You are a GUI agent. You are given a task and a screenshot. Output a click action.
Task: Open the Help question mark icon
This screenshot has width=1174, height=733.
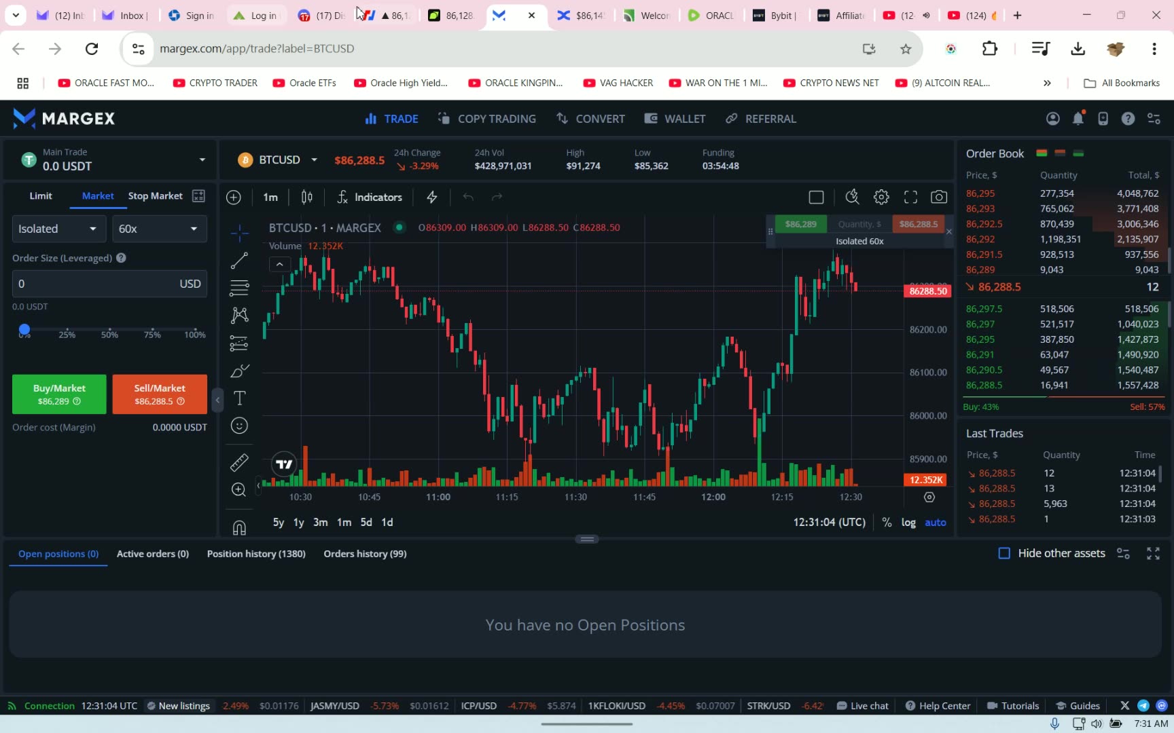1128,119
